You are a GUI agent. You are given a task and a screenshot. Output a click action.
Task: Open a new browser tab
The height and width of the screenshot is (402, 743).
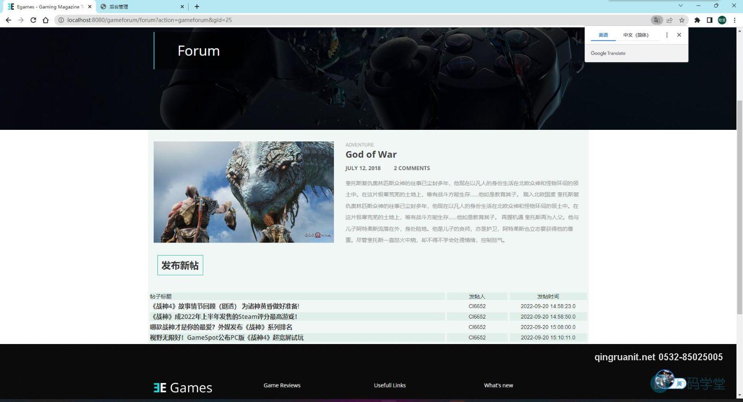(x=197, y=6)
